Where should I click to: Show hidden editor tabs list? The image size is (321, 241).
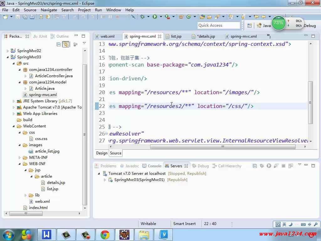269,36
